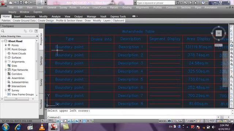Click the satellite Communication Center icon

[190, 3]
